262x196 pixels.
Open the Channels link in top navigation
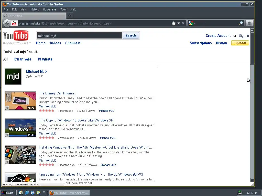(73, 43)
